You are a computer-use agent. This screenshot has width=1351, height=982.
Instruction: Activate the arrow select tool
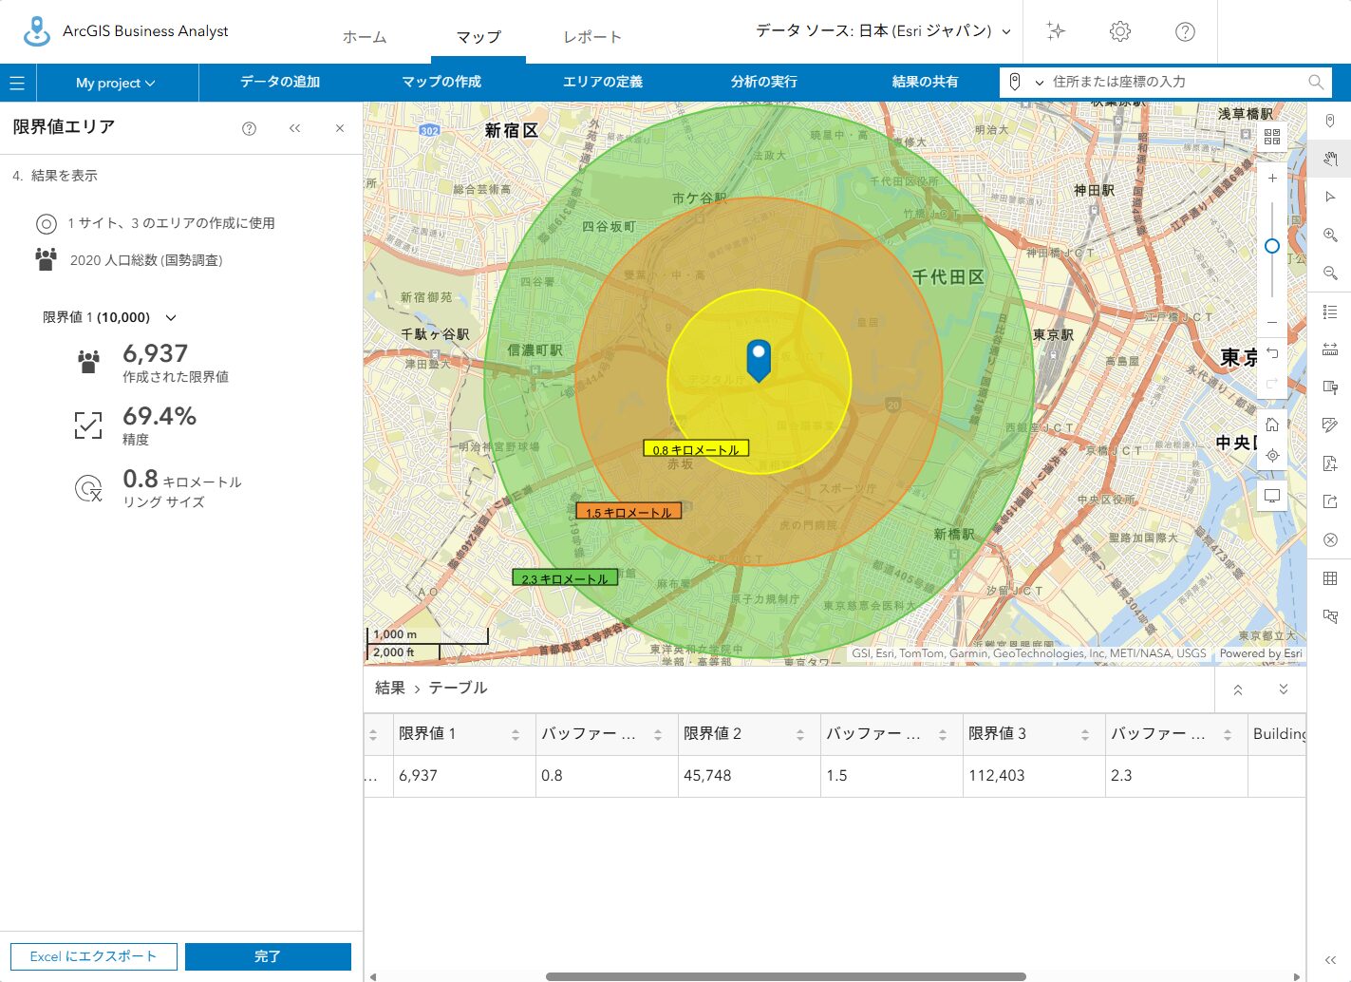[x=1330, y=197]
